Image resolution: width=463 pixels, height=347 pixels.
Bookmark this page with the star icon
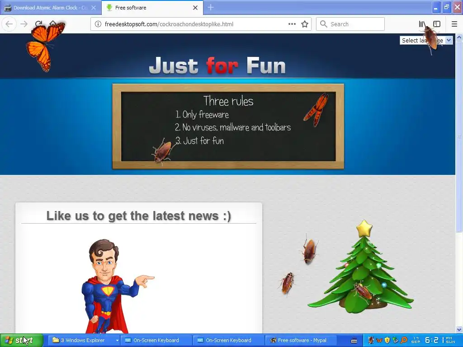pyautogui.click(x=305, y=24)
